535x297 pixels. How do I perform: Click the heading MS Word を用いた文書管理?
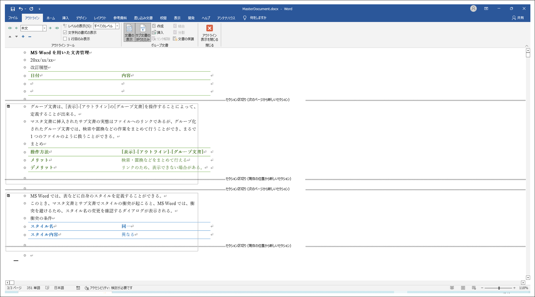pos(60,53)
